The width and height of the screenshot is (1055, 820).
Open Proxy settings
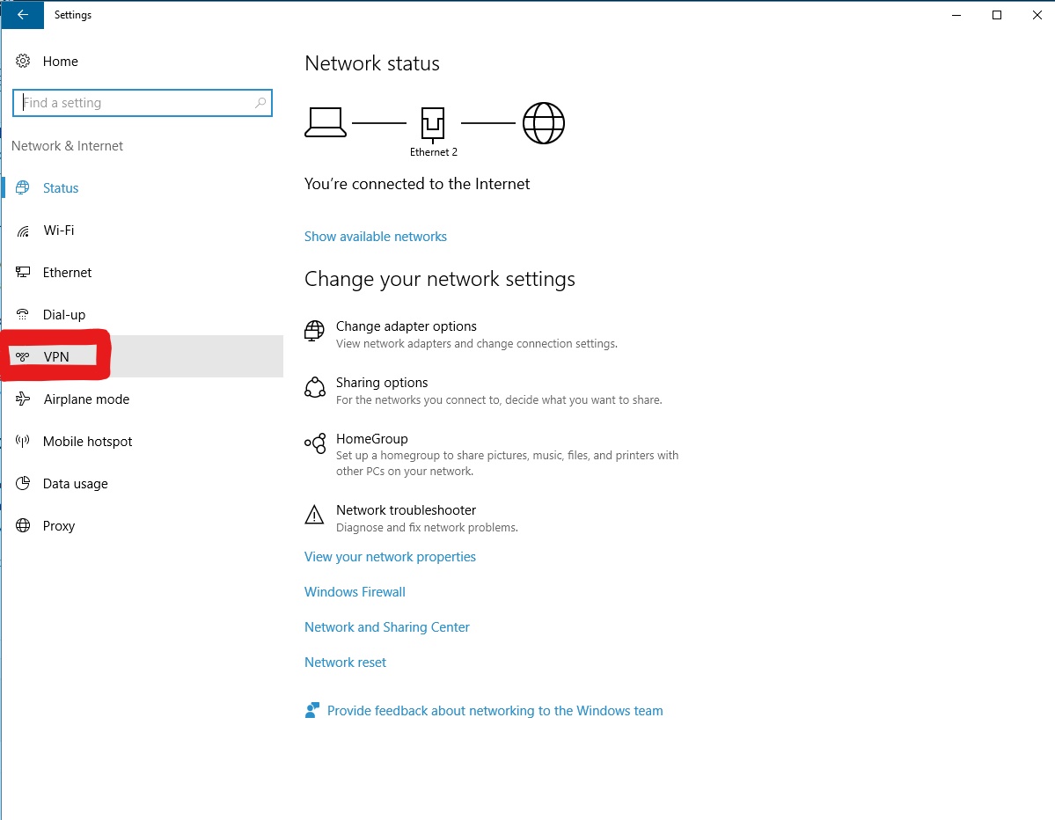pos(58,525)
